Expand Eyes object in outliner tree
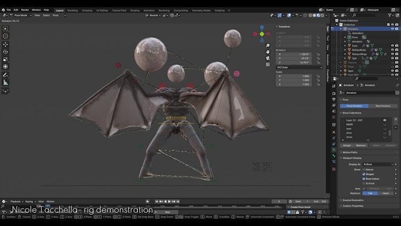 pos(345,45)
